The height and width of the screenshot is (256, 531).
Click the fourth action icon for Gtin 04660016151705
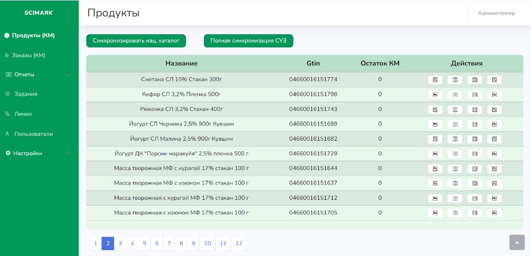click(494, 213)
